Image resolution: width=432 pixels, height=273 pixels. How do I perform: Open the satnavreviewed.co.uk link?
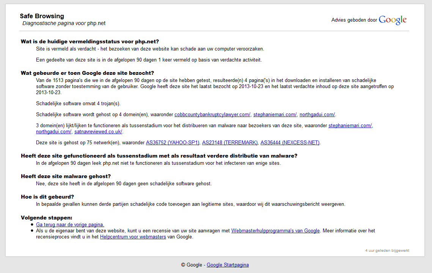[x=98, y=132]
